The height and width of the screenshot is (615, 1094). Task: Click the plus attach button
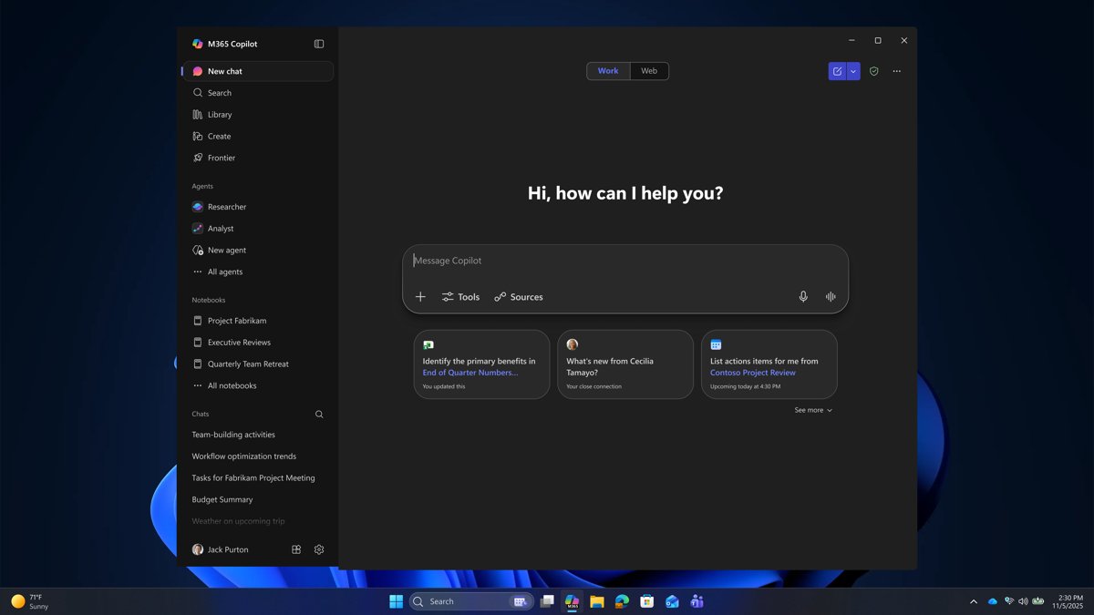point(420,297)
